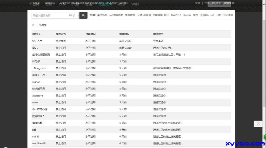Sign in with 腾讯QQ button
The image size is (266, 148).
217,3
